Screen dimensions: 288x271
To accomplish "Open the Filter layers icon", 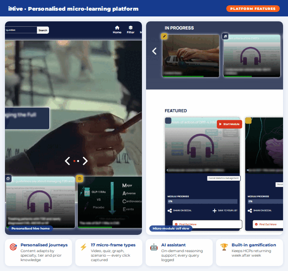I will click(x=130, y=28).
